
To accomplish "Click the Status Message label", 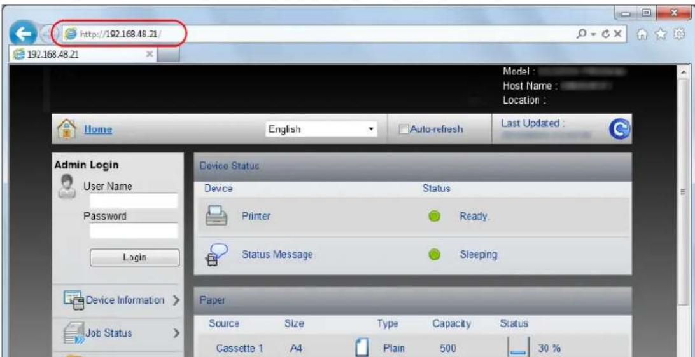I will [x=277, y=255].
